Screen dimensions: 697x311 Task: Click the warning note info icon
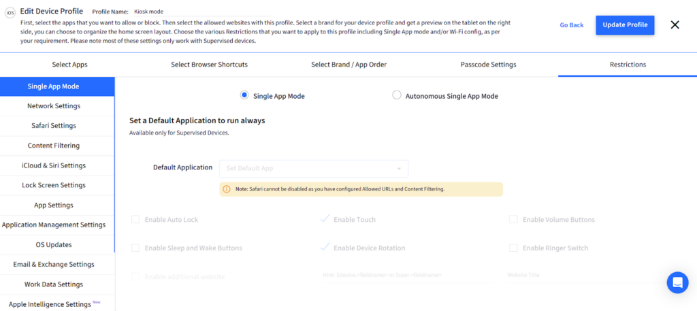tap(226, 189)
